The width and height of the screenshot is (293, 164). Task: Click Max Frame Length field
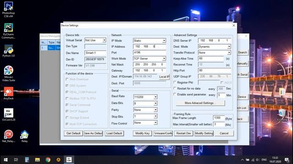click(219, 118)
